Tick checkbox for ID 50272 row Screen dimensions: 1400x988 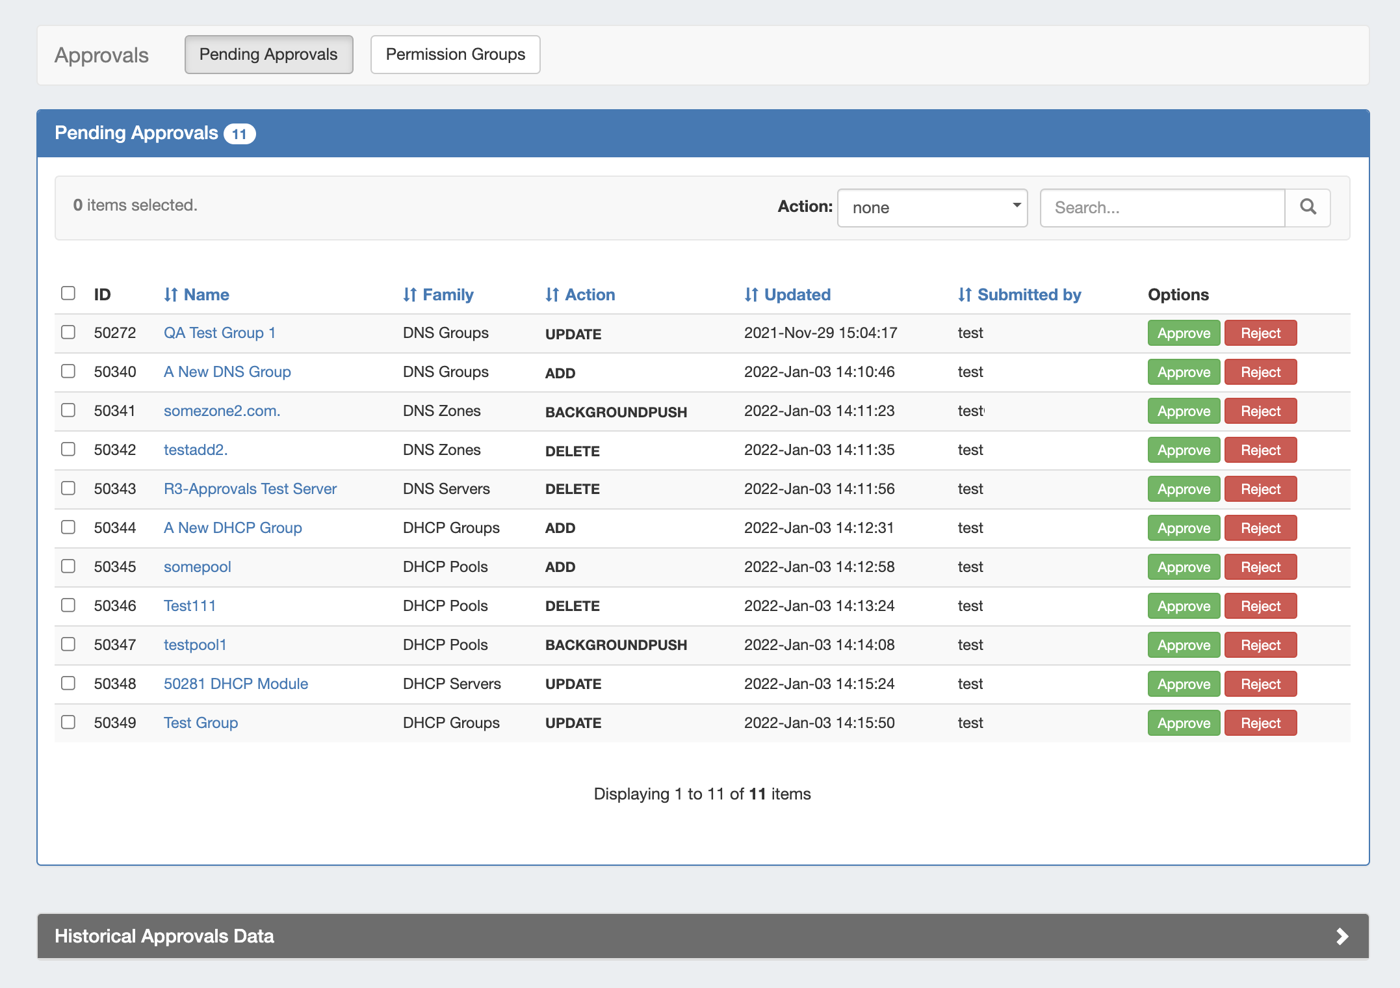click(x=68, y=332)
